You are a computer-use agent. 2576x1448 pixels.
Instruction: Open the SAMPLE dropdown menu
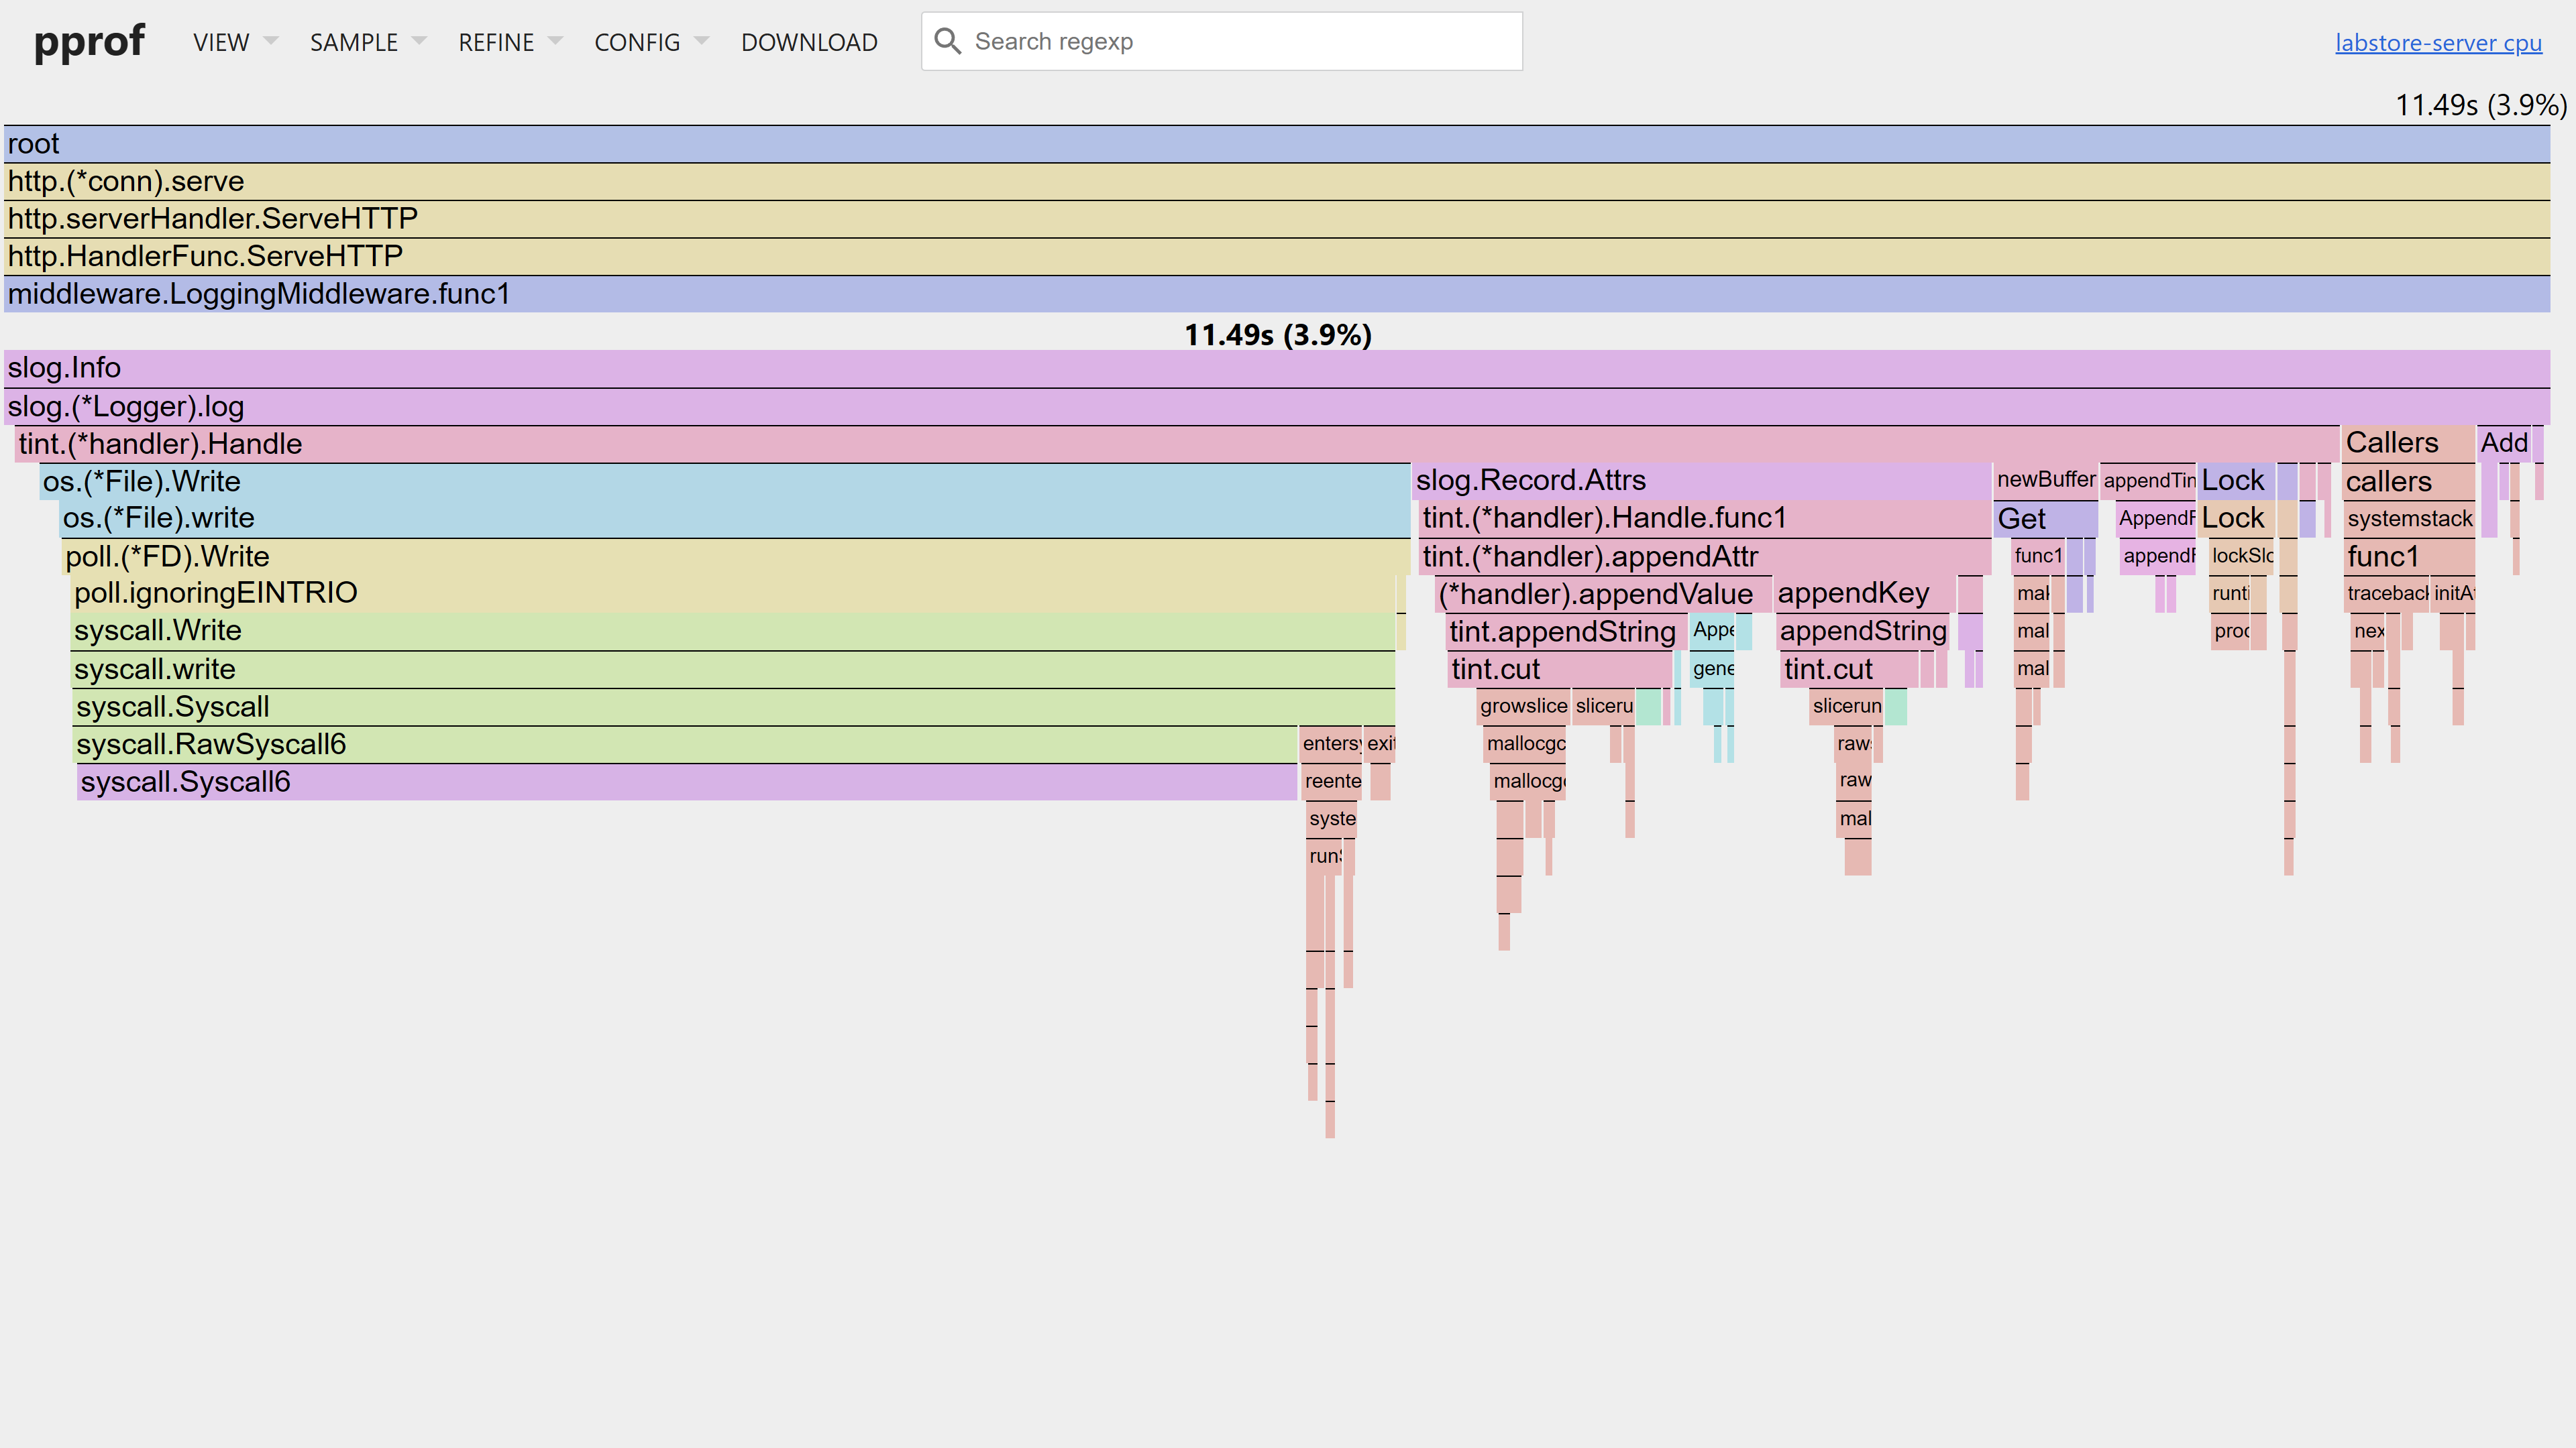(x=354, y=42)
